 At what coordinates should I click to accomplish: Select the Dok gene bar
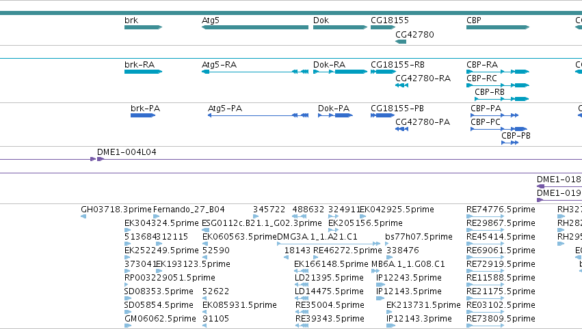click(341, 27)
